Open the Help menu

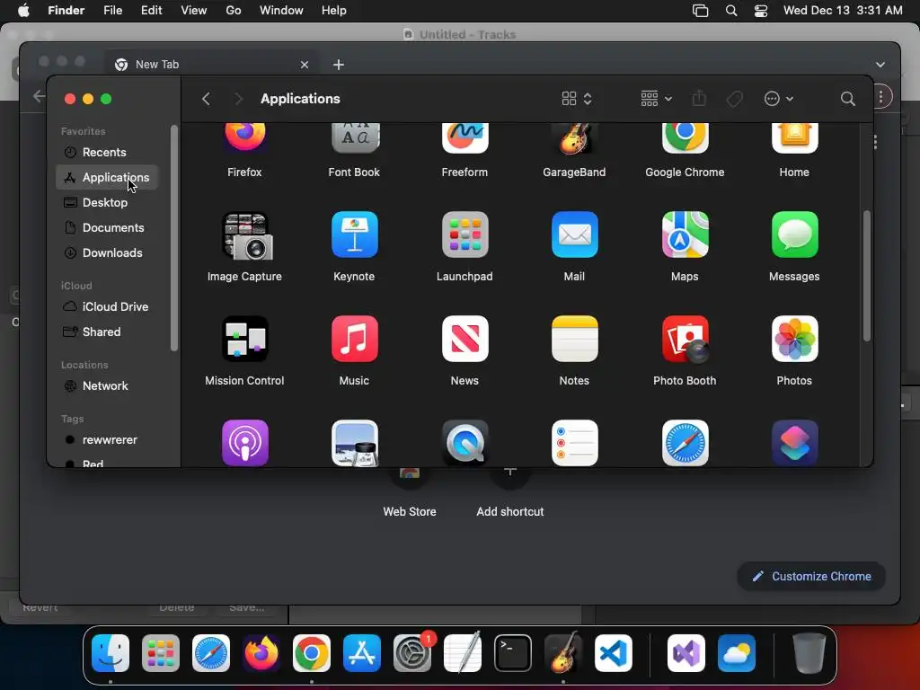334,11
